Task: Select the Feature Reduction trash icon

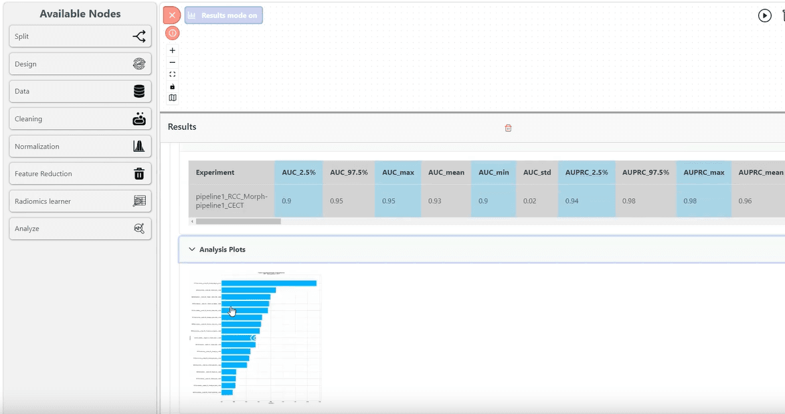Action: tap(139, 174)
